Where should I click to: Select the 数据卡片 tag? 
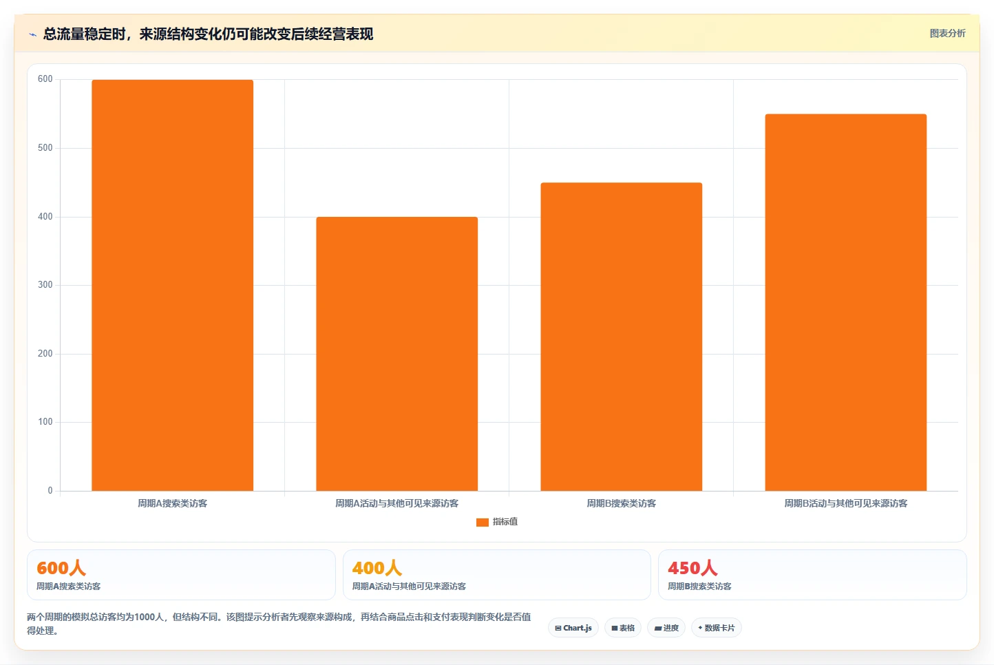[716, 628]
